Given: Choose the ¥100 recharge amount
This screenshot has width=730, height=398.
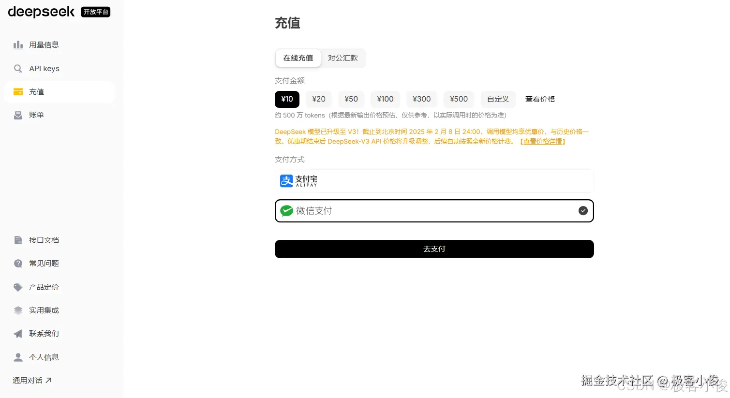Looking at the screenshot, I should coord(385,99).
